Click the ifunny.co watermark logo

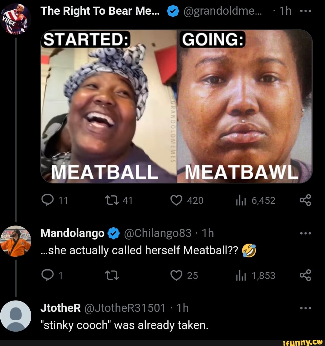302,342
